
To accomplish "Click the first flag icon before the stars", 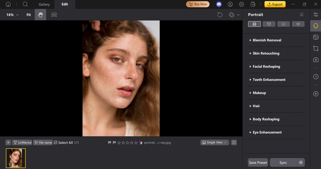I will coord(110,143).
